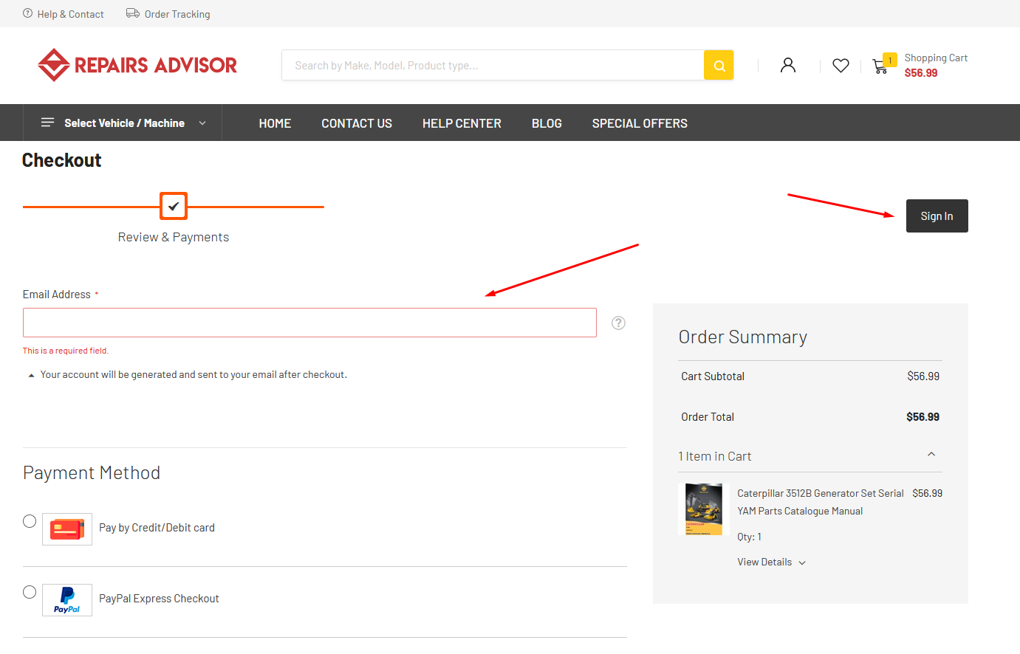The height and width of the screenshot is (654, 1020).
Task: Open the user account icon
Action: tap(788, 66)
